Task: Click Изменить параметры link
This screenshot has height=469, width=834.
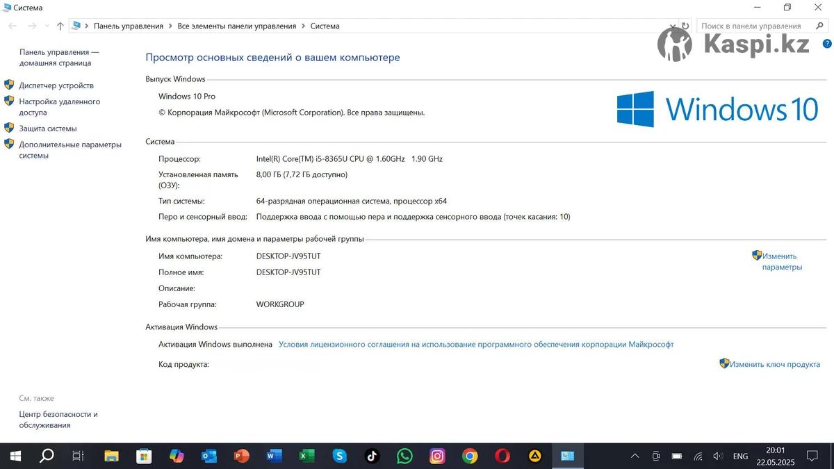Action: tap(782, 261)
